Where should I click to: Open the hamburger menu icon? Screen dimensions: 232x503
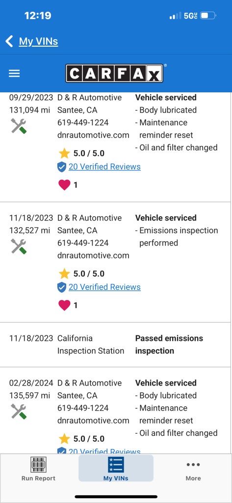[x=14, y=74]
